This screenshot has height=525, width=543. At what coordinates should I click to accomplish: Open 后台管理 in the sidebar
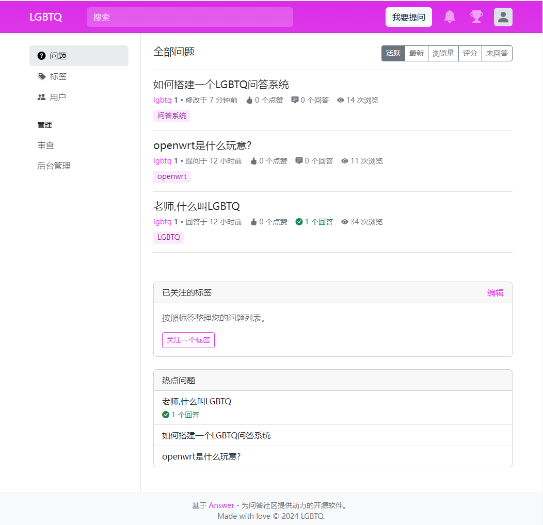(54, 166)
